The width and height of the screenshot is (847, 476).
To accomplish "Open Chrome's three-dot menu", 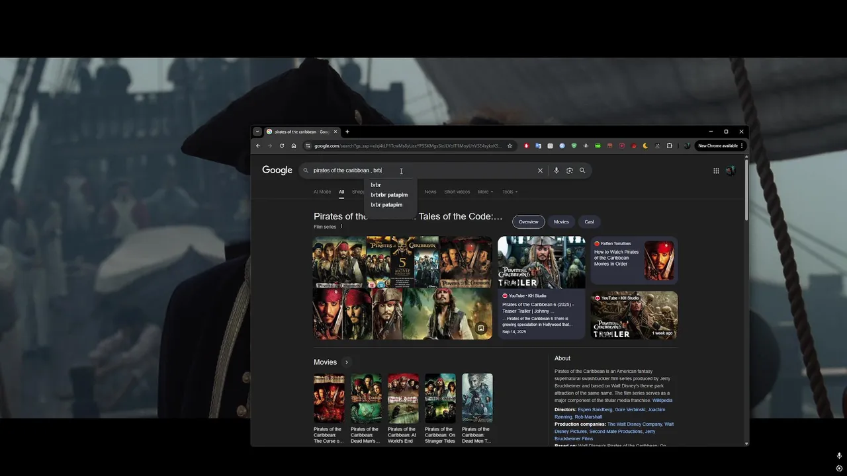I will (x=742, y=145).
